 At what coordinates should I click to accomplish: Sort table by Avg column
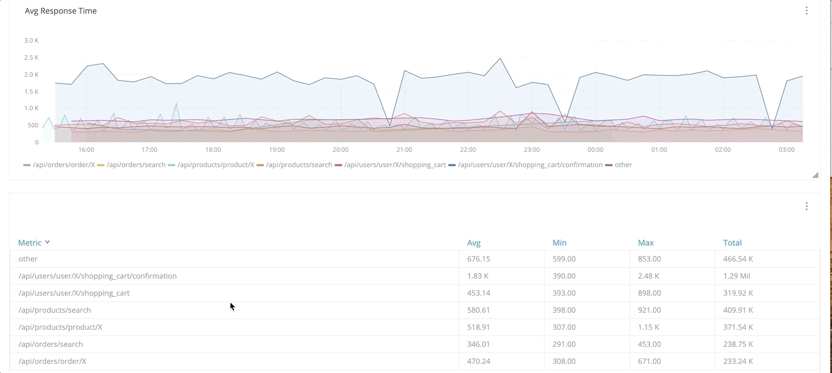point(473,243)
